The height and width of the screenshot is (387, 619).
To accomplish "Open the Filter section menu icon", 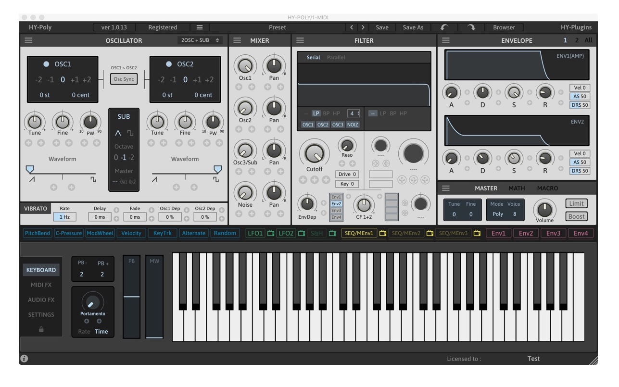I will (300, 40).
